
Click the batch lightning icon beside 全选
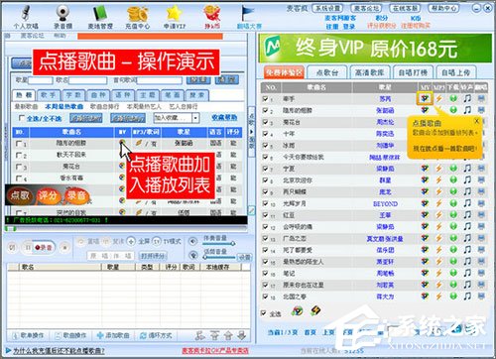point(315,310)
